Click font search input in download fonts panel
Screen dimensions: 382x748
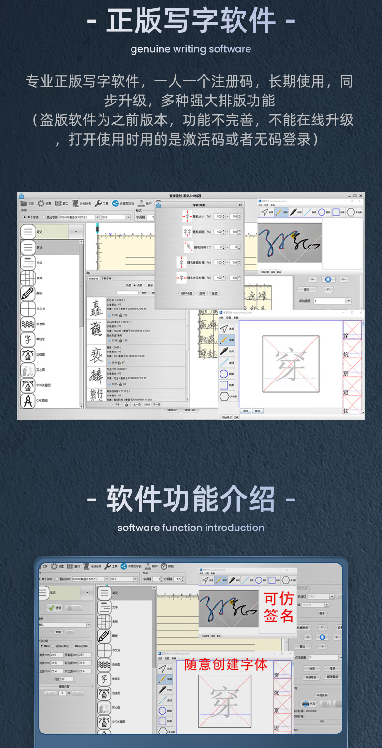pyautogui.click(x=127, y=293)
